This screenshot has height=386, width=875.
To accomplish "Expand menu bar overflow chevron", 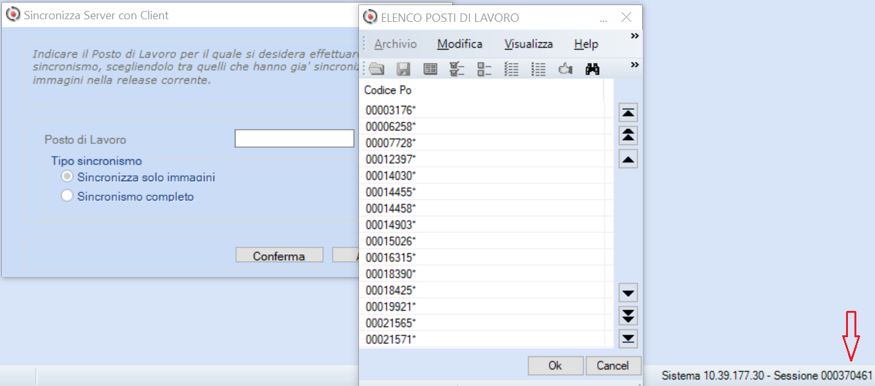I will (x=634, y=36).
